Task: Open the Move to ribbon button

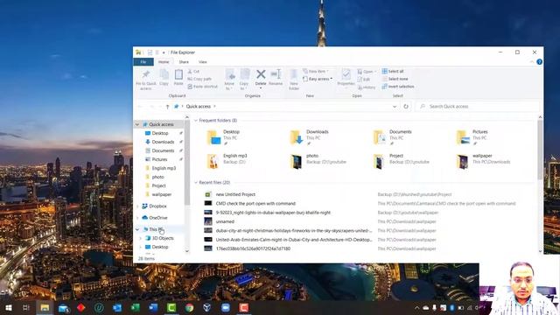Action: [x=229, y=80]
